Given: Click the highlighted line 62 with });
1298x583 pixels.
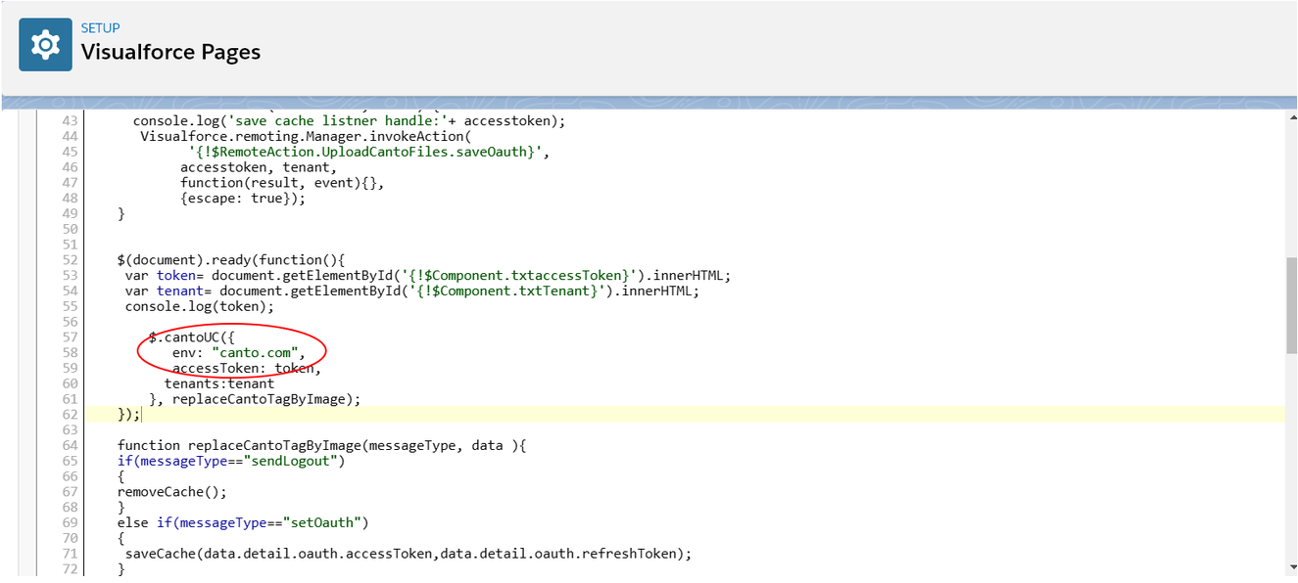Looking at the screenshot, I should pos(686,415).
